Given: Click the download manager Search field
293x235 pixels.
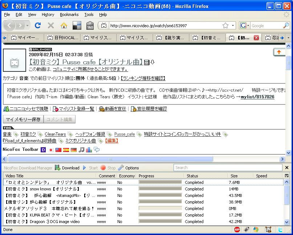Looking at the screenshot, I should click(228, 168).
